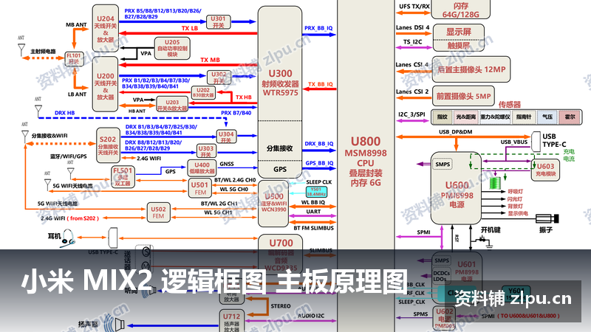The height and width of the screenshot is (332, 591).
Task: Click the antenna symbol beside 分集接收&WIFI
Action: (25, 135)
